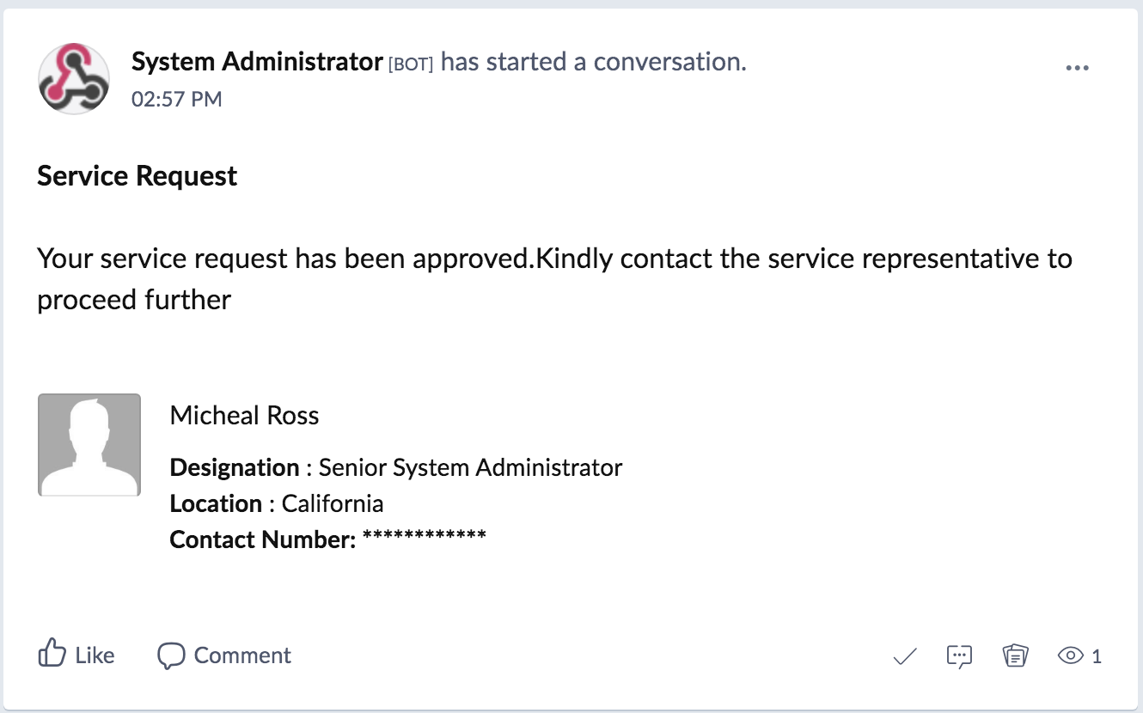
Task: Click the California location text
Action: click(332, 503)
